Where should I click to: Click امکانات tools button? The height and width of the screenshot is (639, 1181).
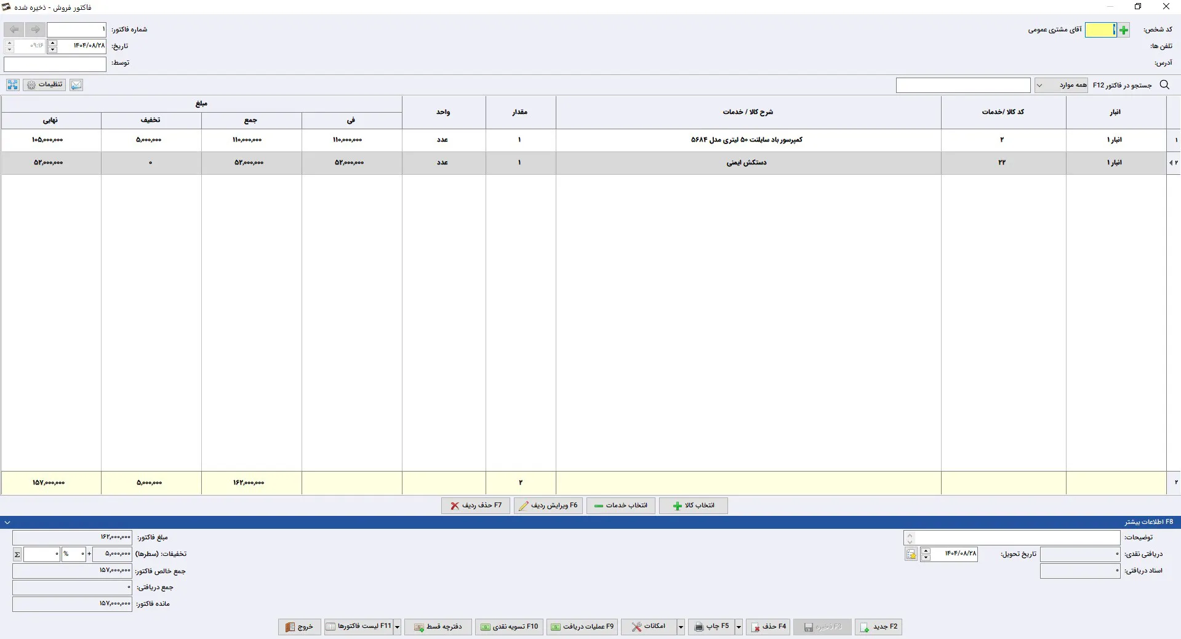(649, 627)
